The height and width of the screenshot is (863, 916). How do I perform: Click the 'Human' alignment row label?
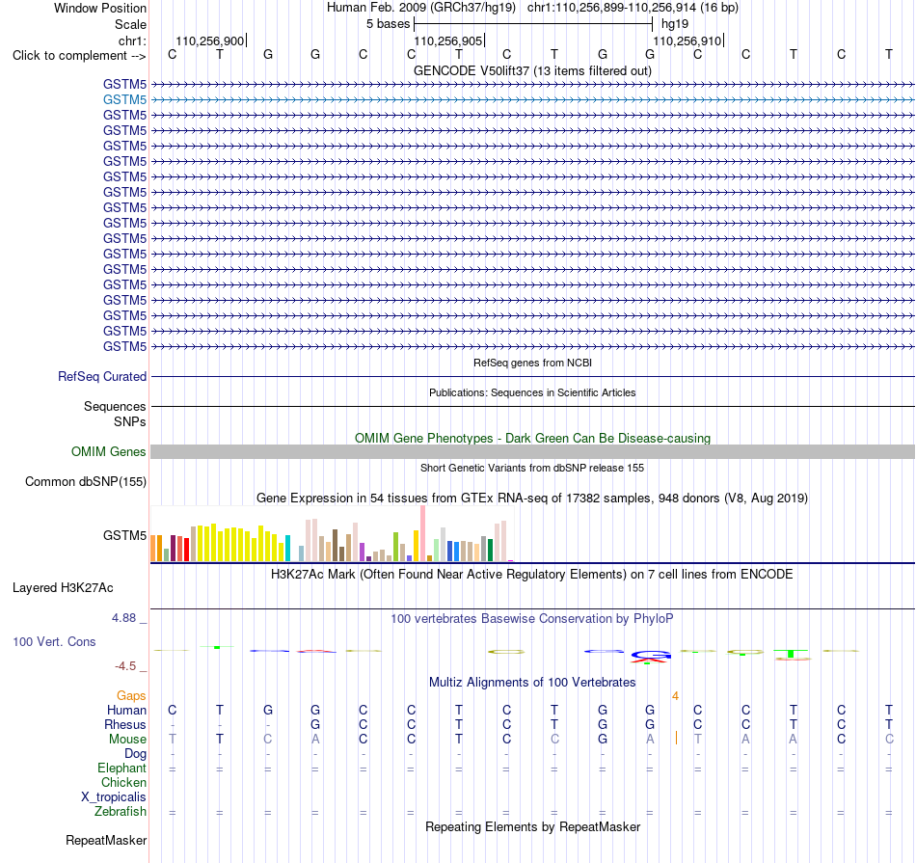pyautogui.click(x=126, y=710)
